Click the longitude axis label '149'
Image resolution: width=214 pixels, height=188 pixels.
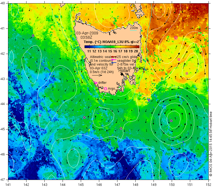pos(154,185)
